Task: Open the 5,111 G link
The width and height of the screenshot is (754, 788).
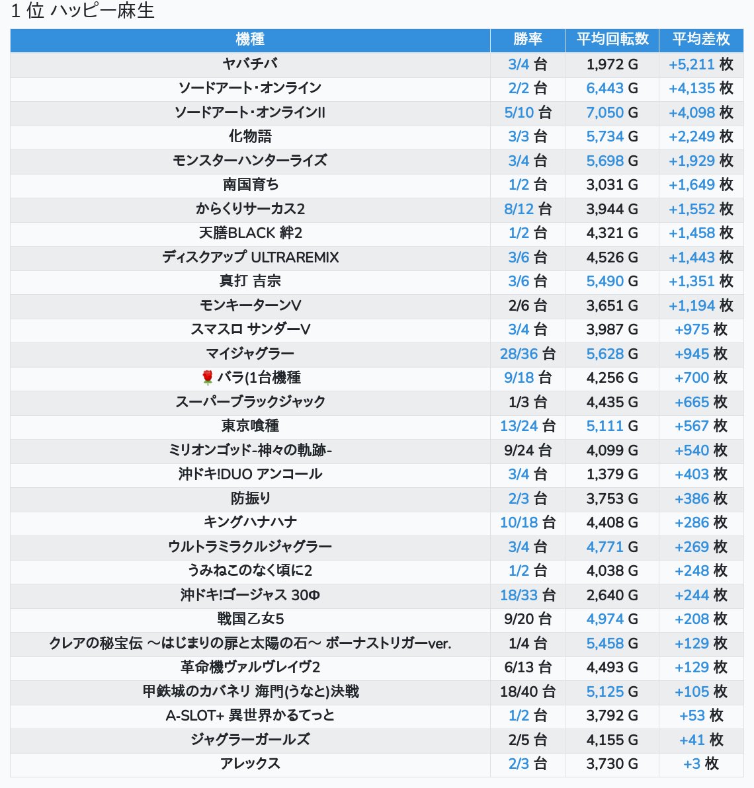Action: point(605,426)
